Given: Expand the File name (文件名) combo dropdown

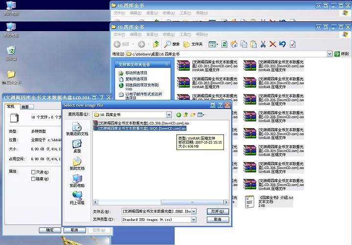Looking at the screenshot, I should click(194, 211).
